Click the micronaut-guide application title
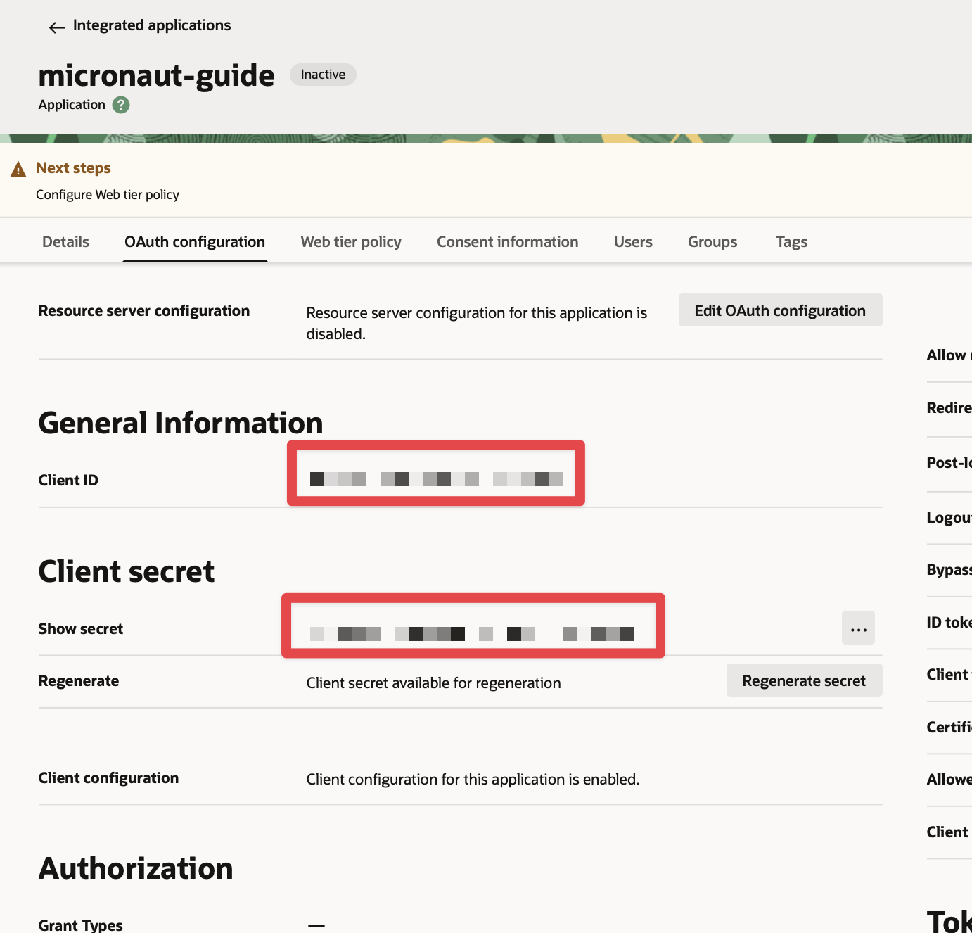This screenshot has width=972, height=933. point(156,76)
